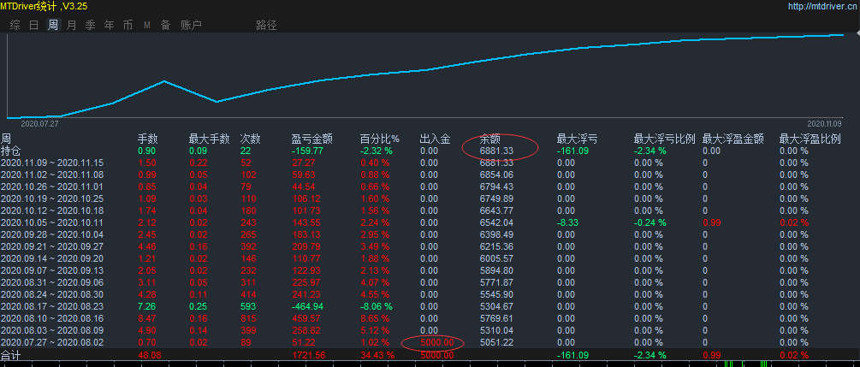Click the 盈亏金额 column header
The height and width of the screenshot is (367, 860).
pos(311,139)
